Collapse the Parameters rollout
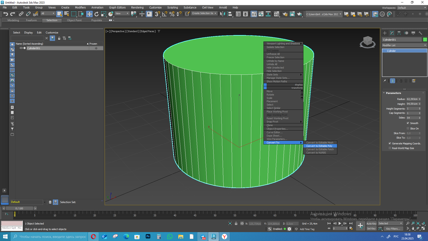Screen dimensions: 428x241 [393, 93]
